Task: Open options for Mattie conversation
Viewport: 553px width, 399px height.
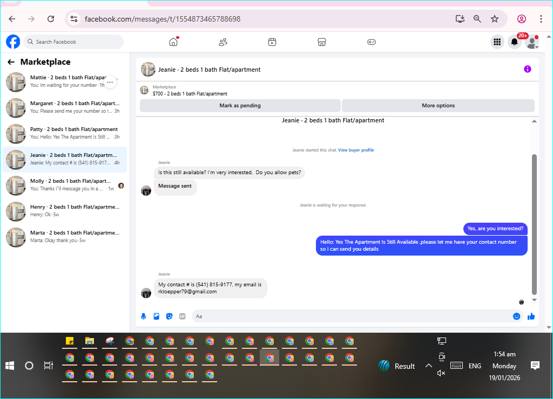Action: [x=110, y=82]
